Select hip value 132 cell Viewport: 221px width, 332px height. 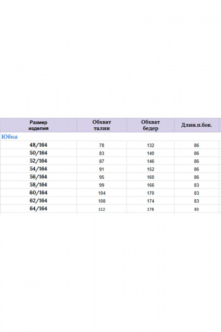(151, 145)
